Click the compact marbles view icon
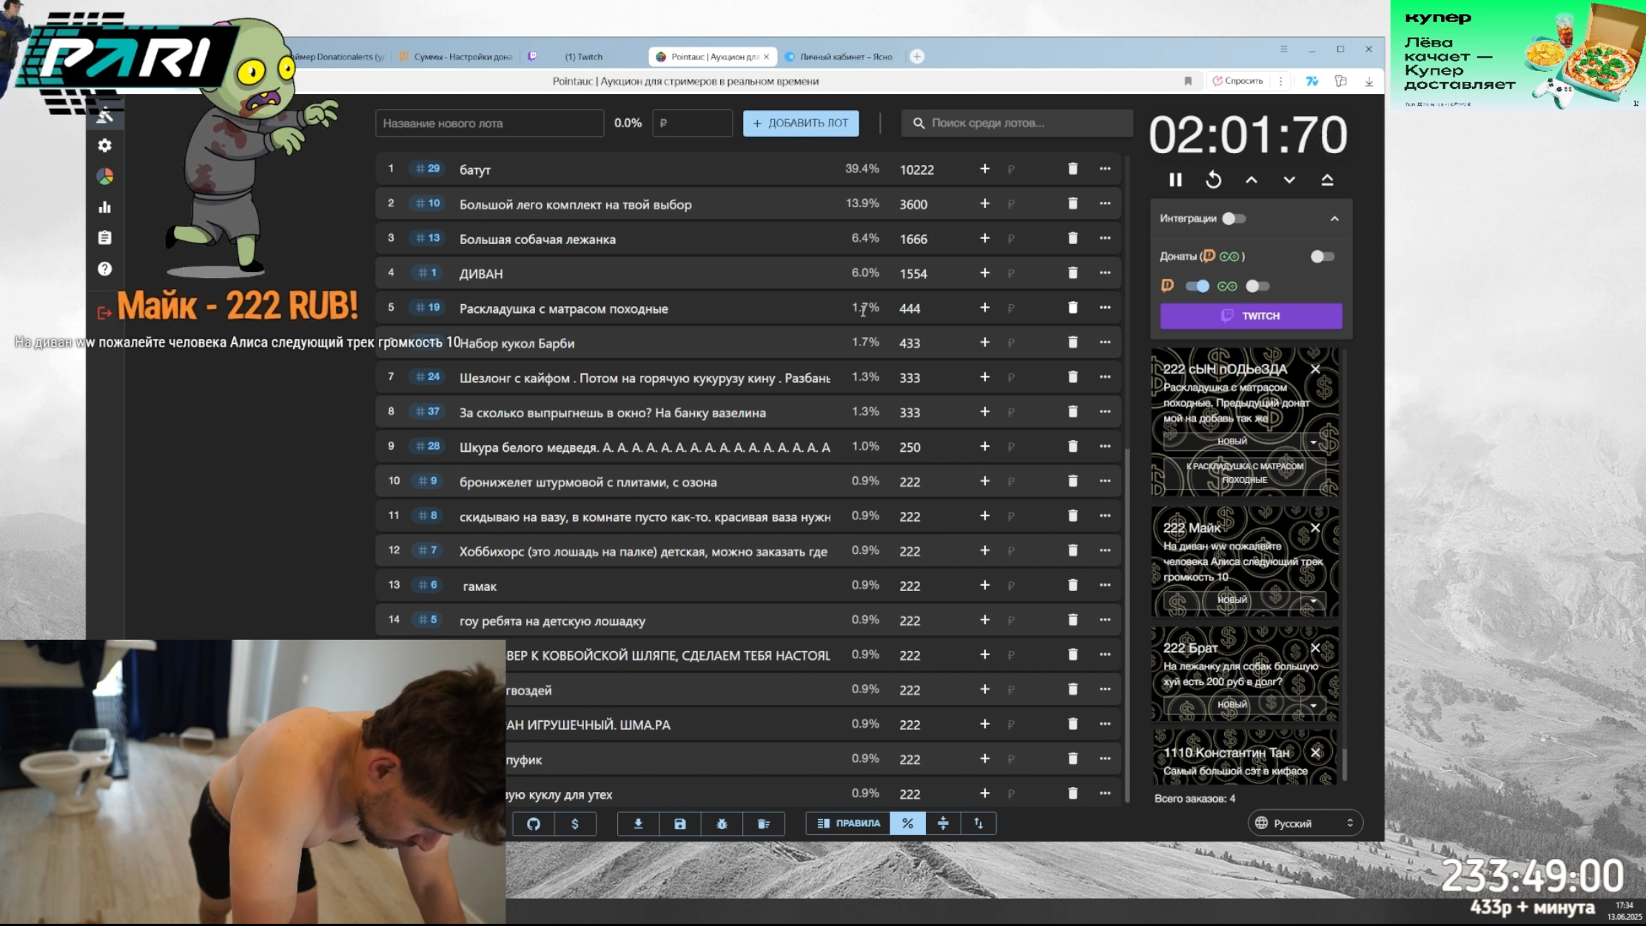This screenshot has height=926, width=1646. tap(943, 823)
